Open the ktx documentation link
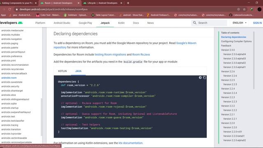The width and height of the screenshot is (263, 148). pyautogui.click(x=131, y=143)
